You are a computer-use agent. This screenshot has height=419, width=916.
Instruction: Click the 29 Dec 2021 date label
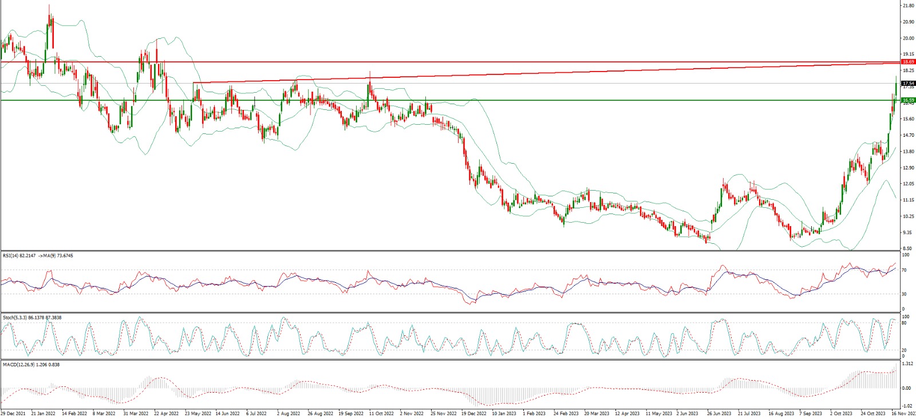click(x=13, y=413)
